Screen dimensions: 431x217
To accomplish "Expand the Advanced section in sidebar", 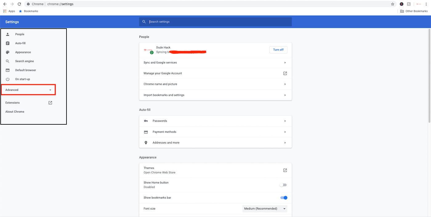I will pos(28,90).
